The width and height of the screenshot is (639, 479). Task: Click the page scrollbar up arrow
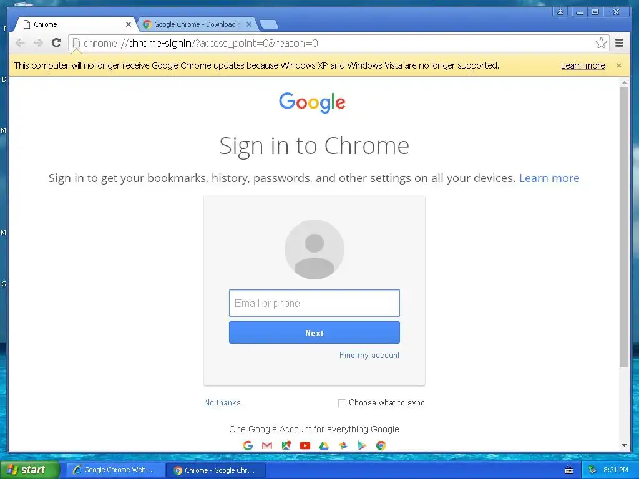coord(624,83)
